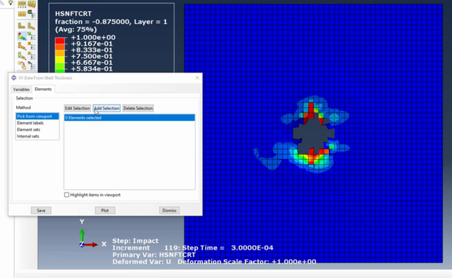Click the Plot Symbols on Deformed Shape icon
The image size is (452, 278).
22,48
